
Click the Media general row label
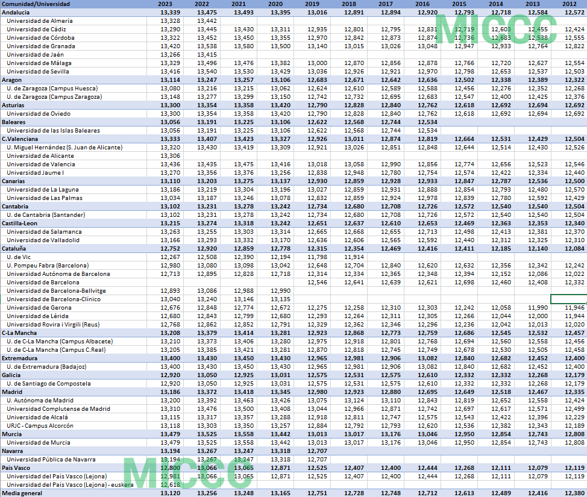[x=22, y=493]
